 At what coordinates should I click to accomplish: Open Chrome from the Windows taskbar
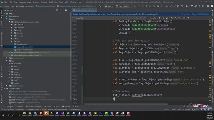click(x=30, y=113)
